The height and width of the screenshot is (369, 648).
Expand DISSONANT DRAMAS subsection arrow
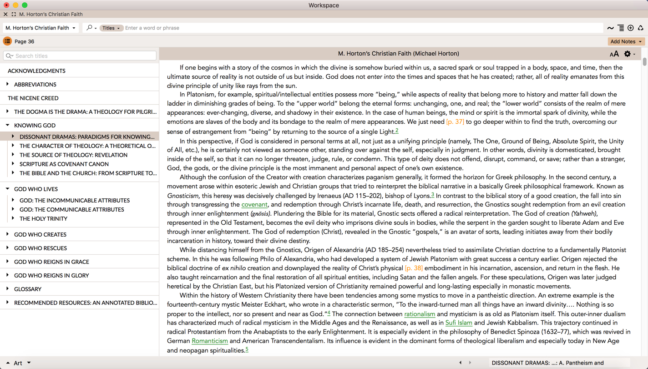point(13,136)
